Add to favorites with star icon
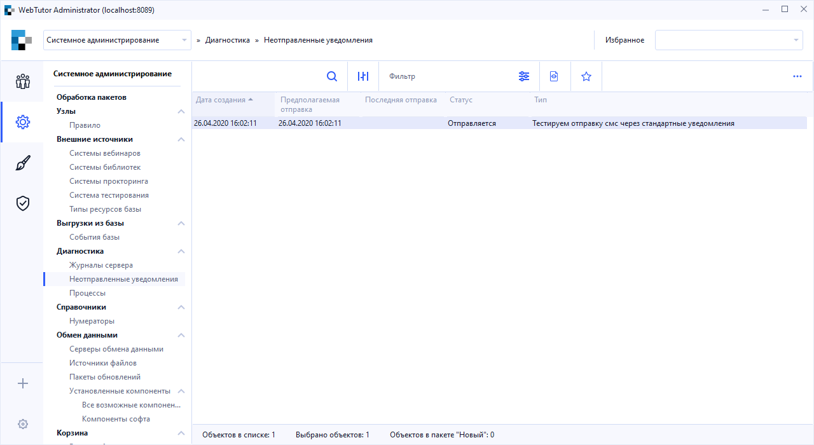814x445 pixels. pos(586,76)
